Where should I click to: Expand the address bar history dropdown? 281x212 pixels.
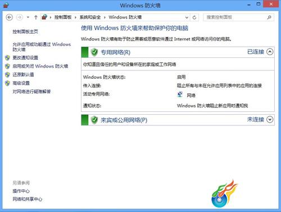(187, 17)
